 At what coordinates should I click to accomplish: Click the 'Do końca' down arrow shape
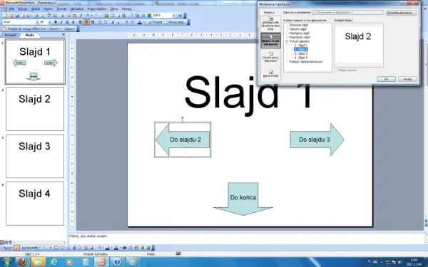point(243,199)
